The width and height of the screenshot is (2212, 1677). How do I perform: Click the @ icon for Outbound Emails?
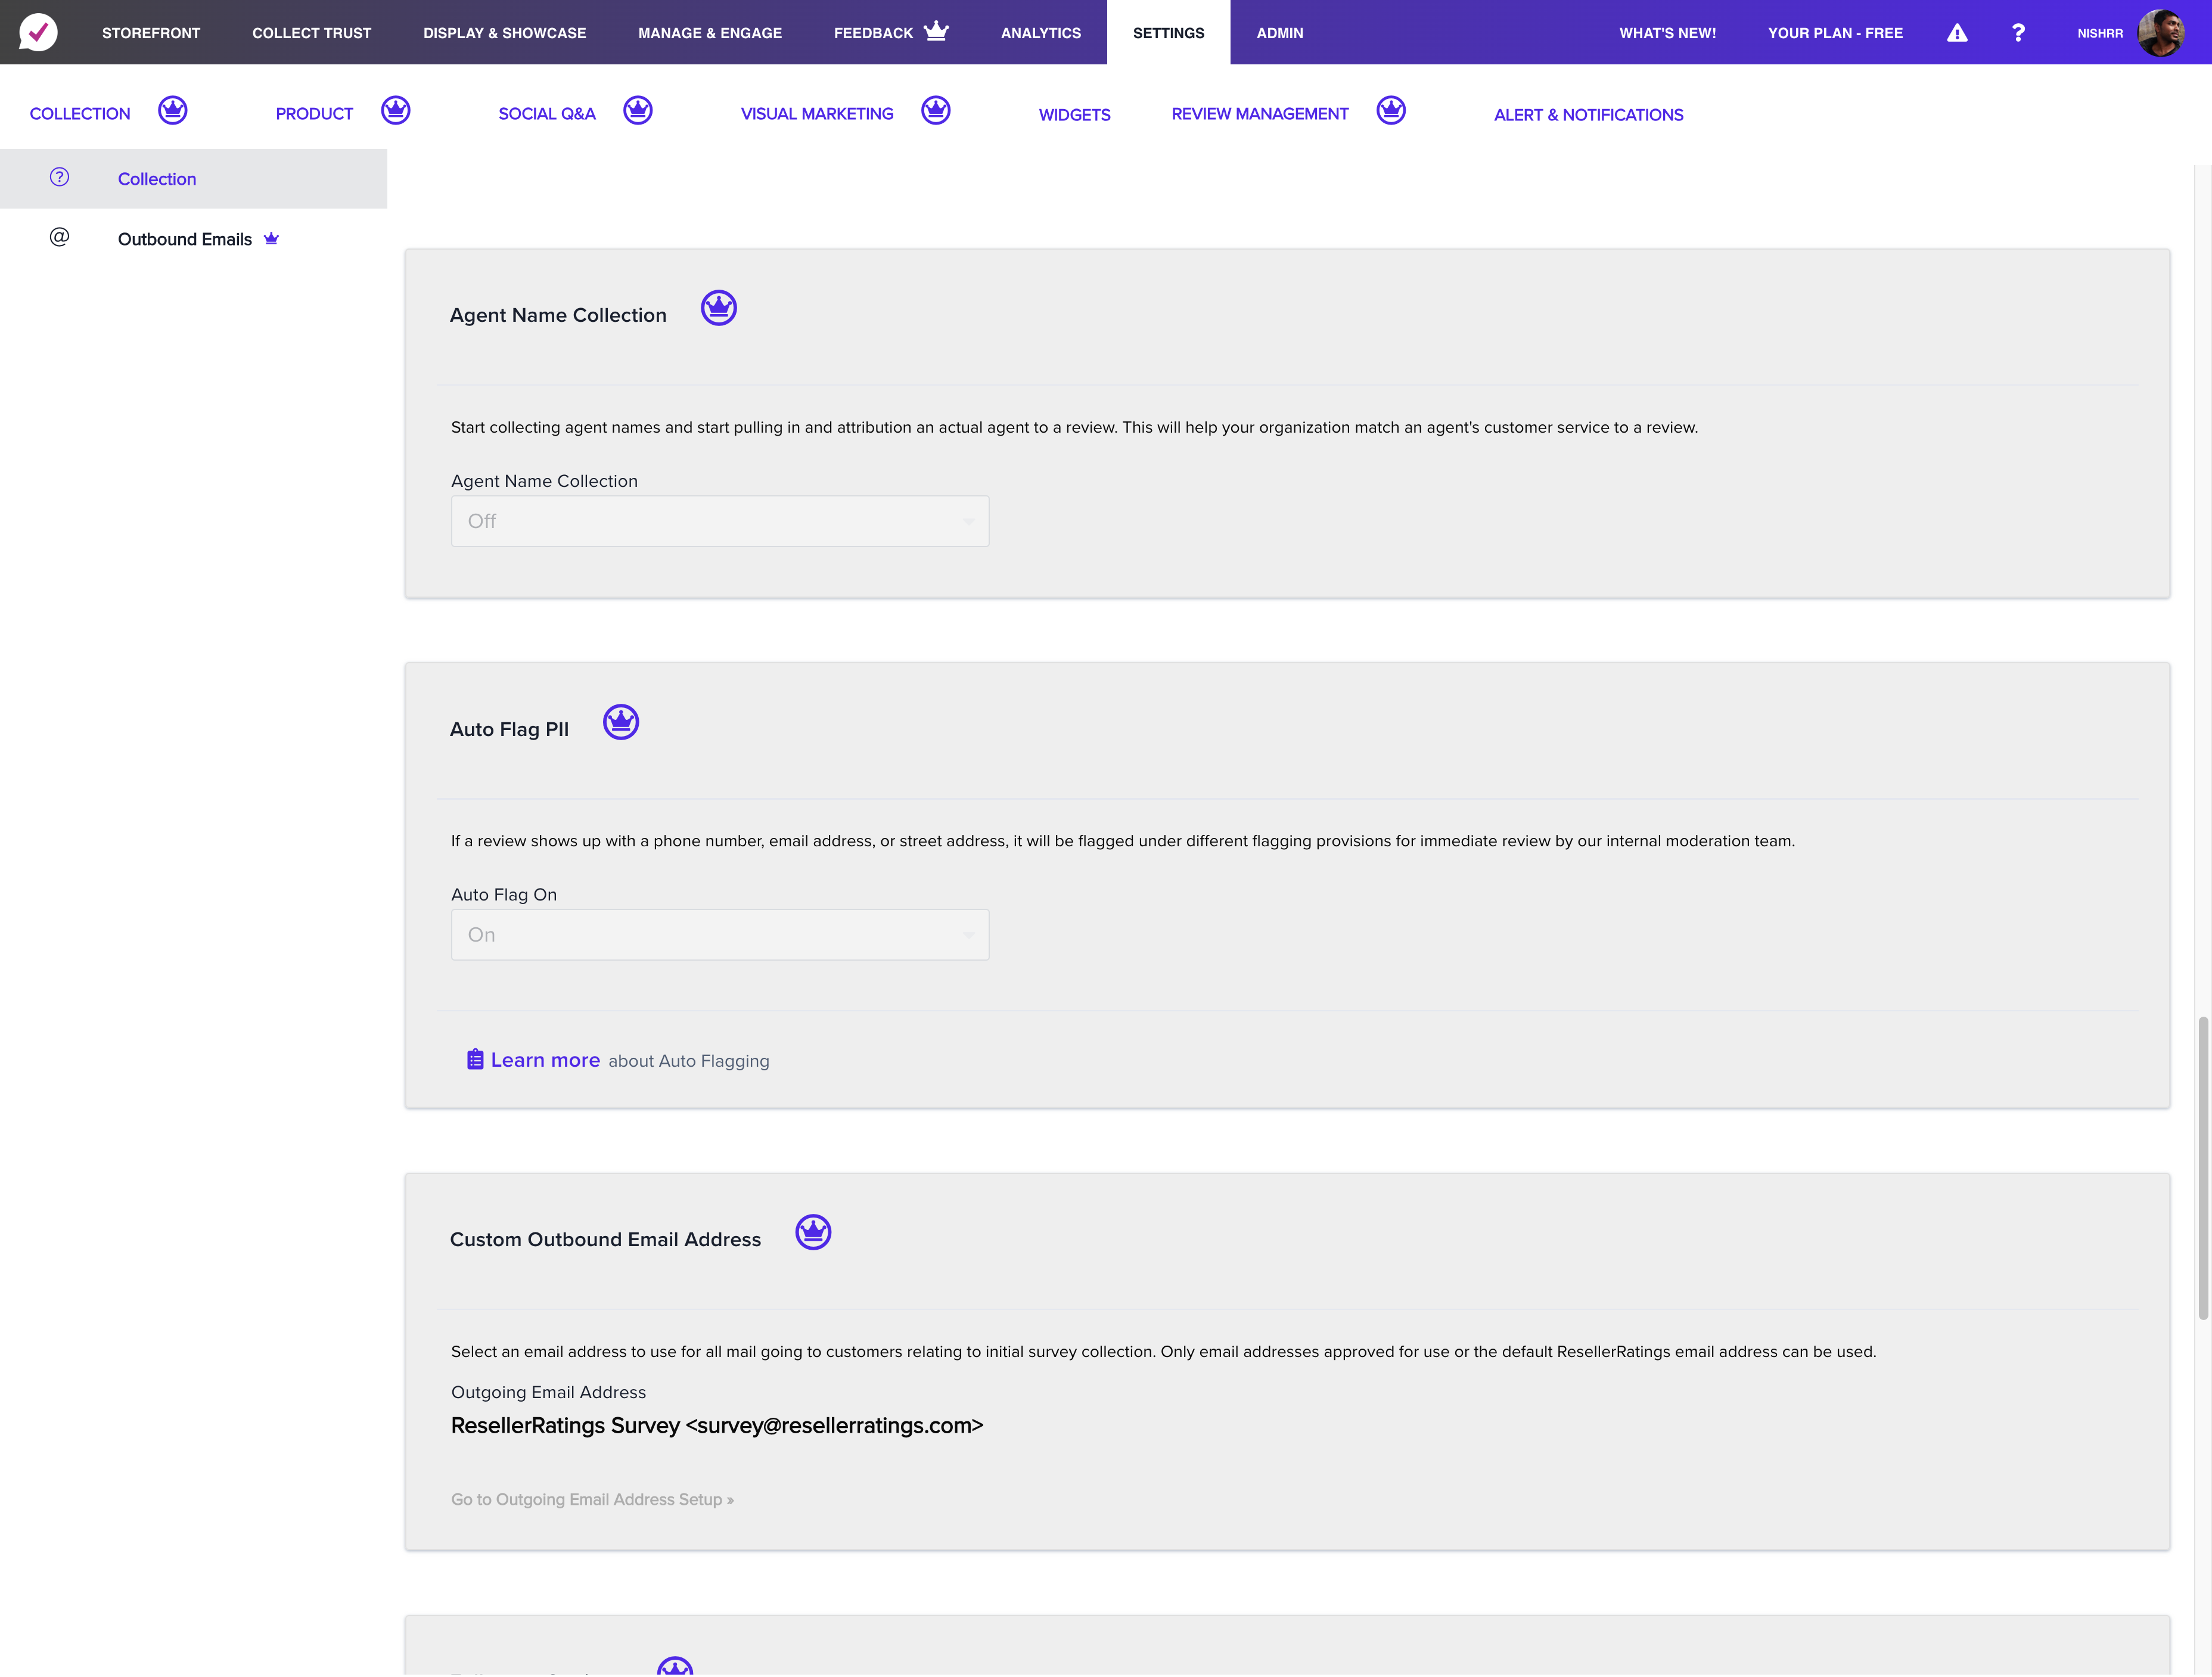[x=59, y=237]
